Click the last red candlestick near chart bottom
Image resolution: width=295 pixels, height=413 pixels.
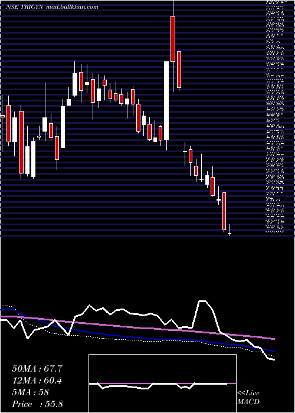[x=224, y=211]
